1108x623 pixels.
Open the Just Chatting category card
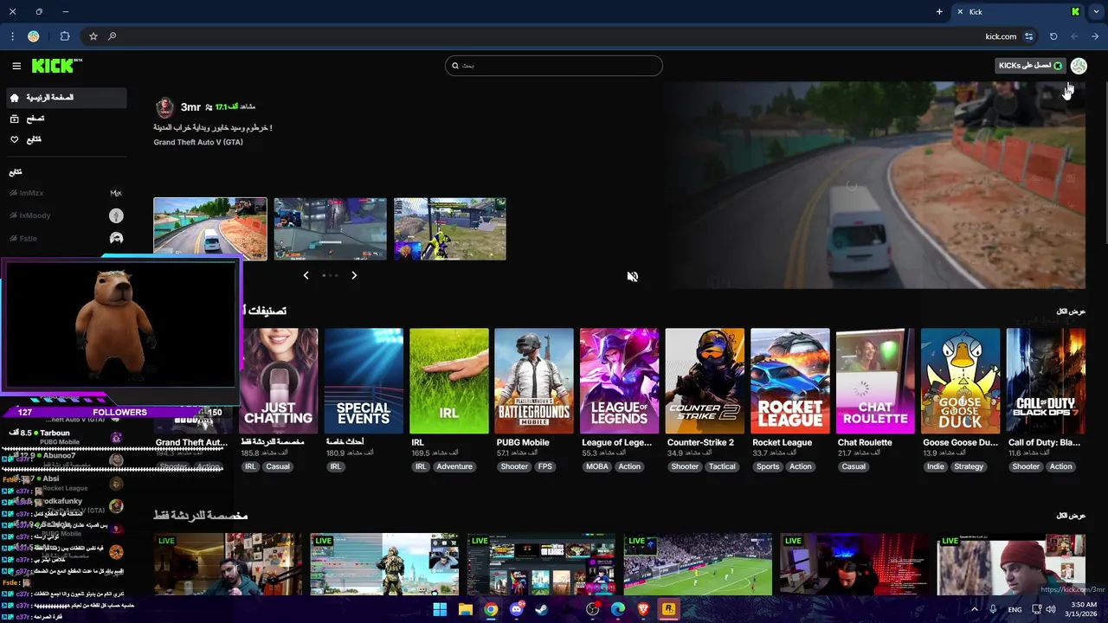tap(279, 381)
